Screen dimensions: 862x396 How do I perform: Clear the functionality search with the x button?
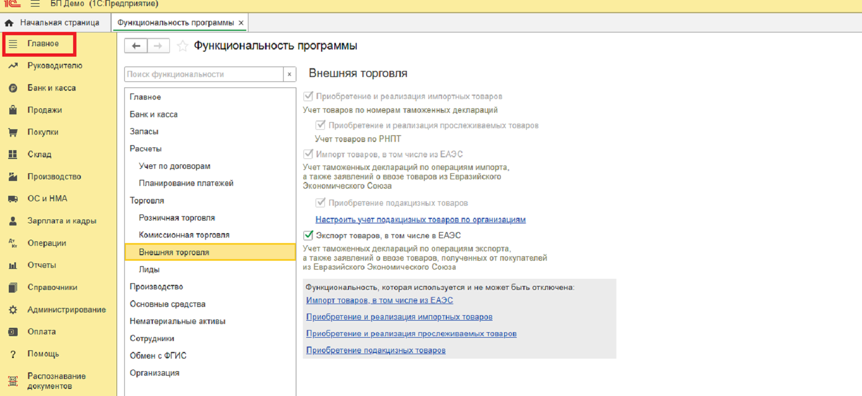pos(290,74)
